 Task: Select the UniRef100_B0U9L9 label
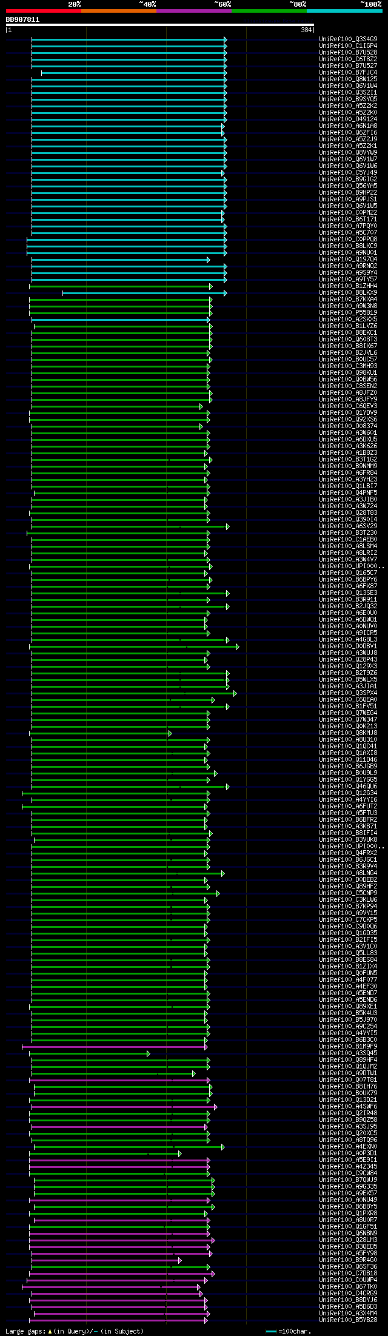pyautogui.click(x=348, y=773)
